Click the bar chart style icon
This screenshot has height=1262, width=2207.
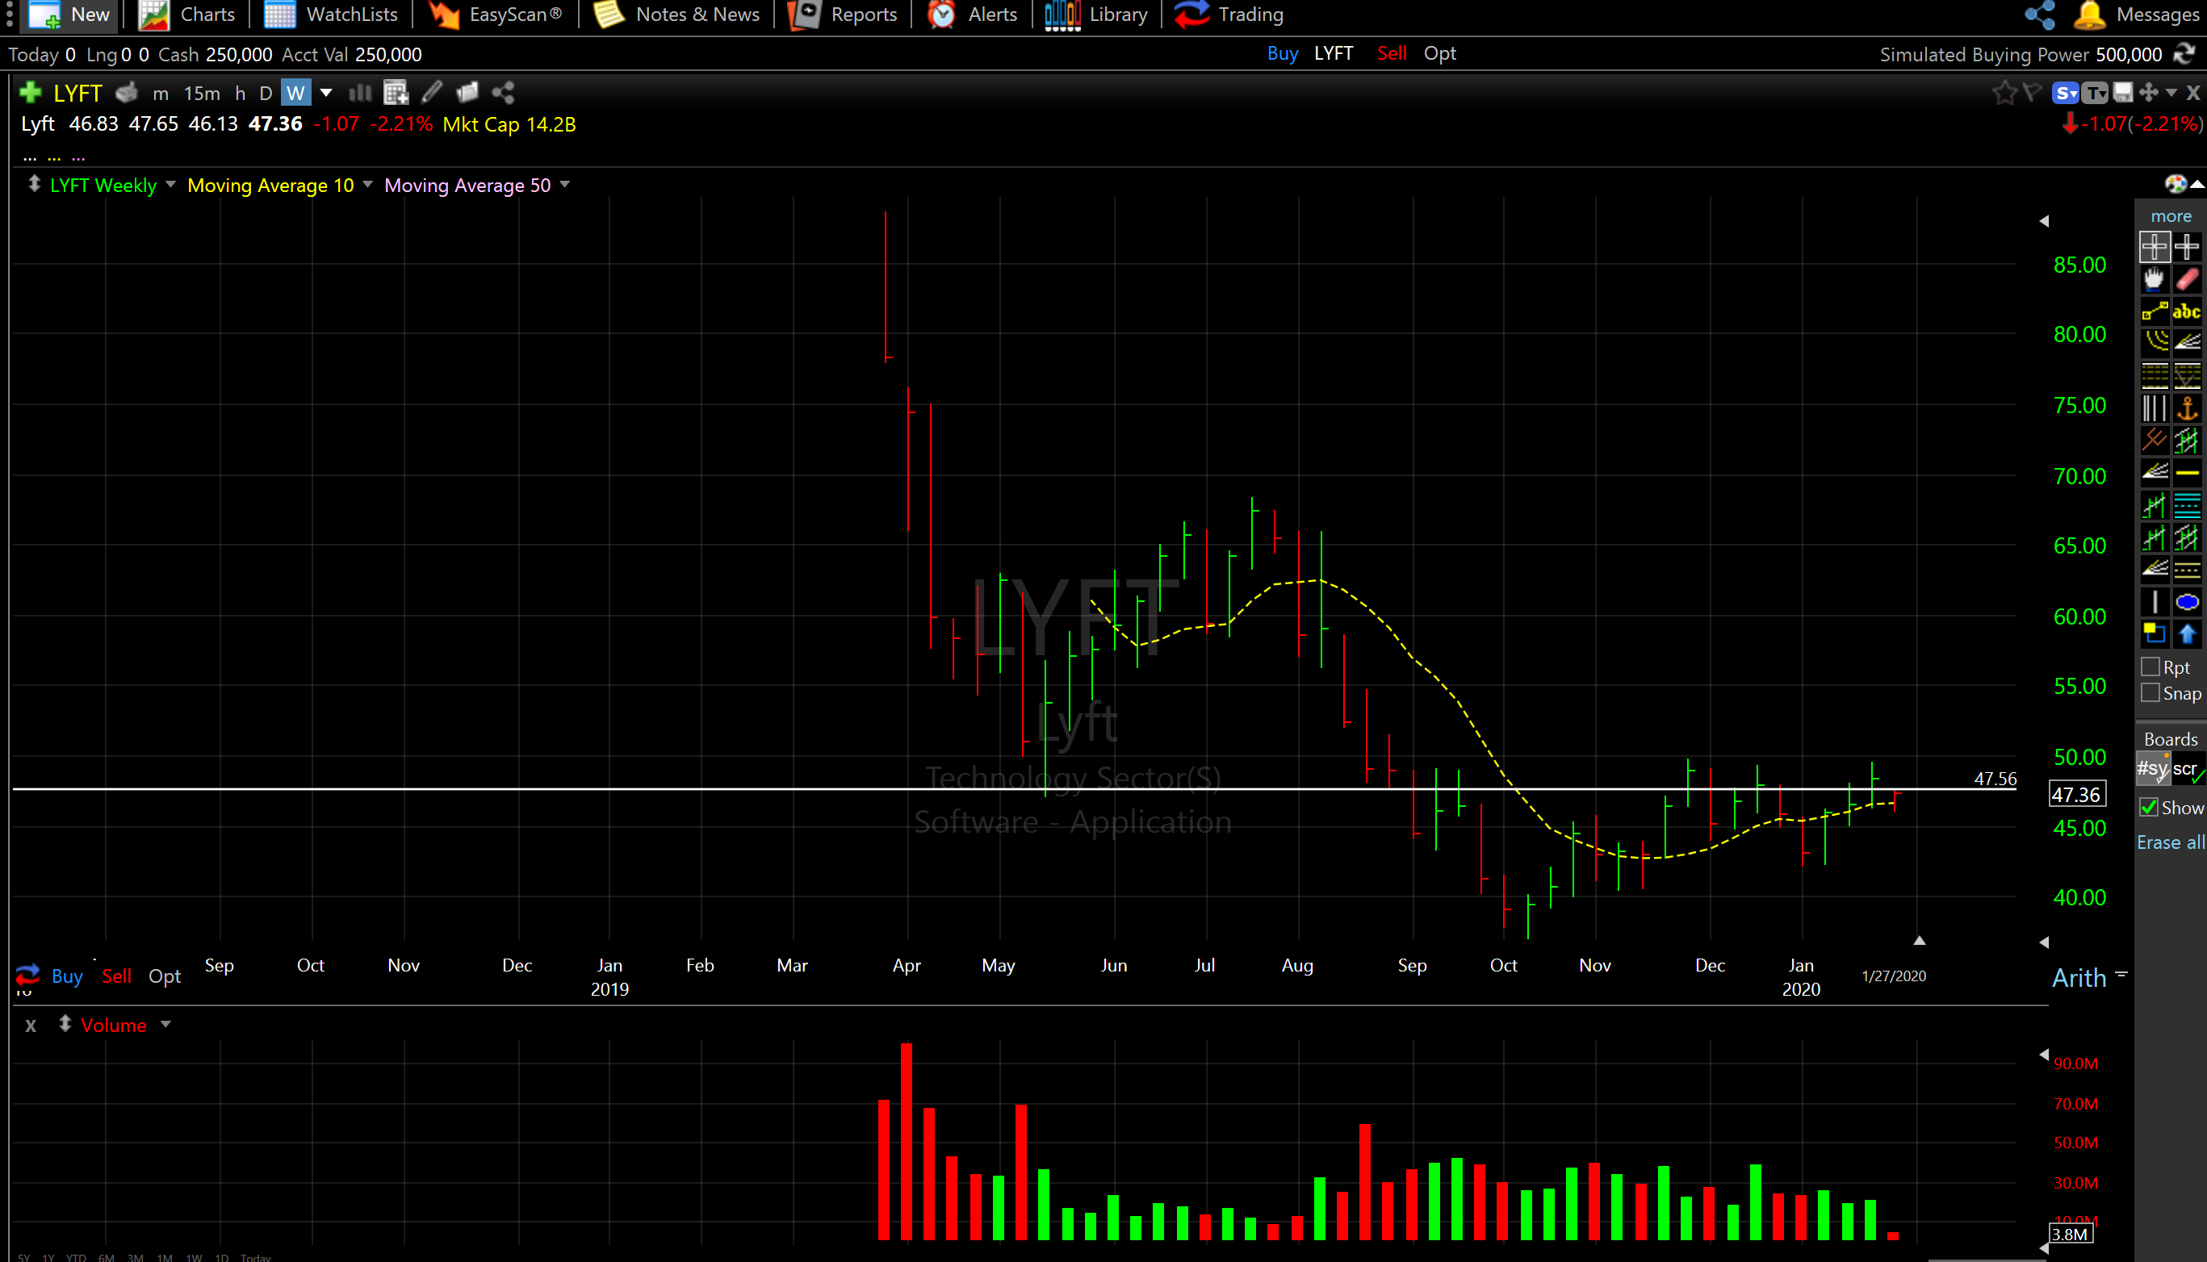[360, 92]
